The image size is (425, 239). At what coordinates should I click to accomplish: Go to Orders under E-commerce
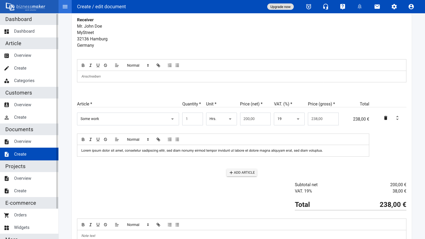[20, 215]
